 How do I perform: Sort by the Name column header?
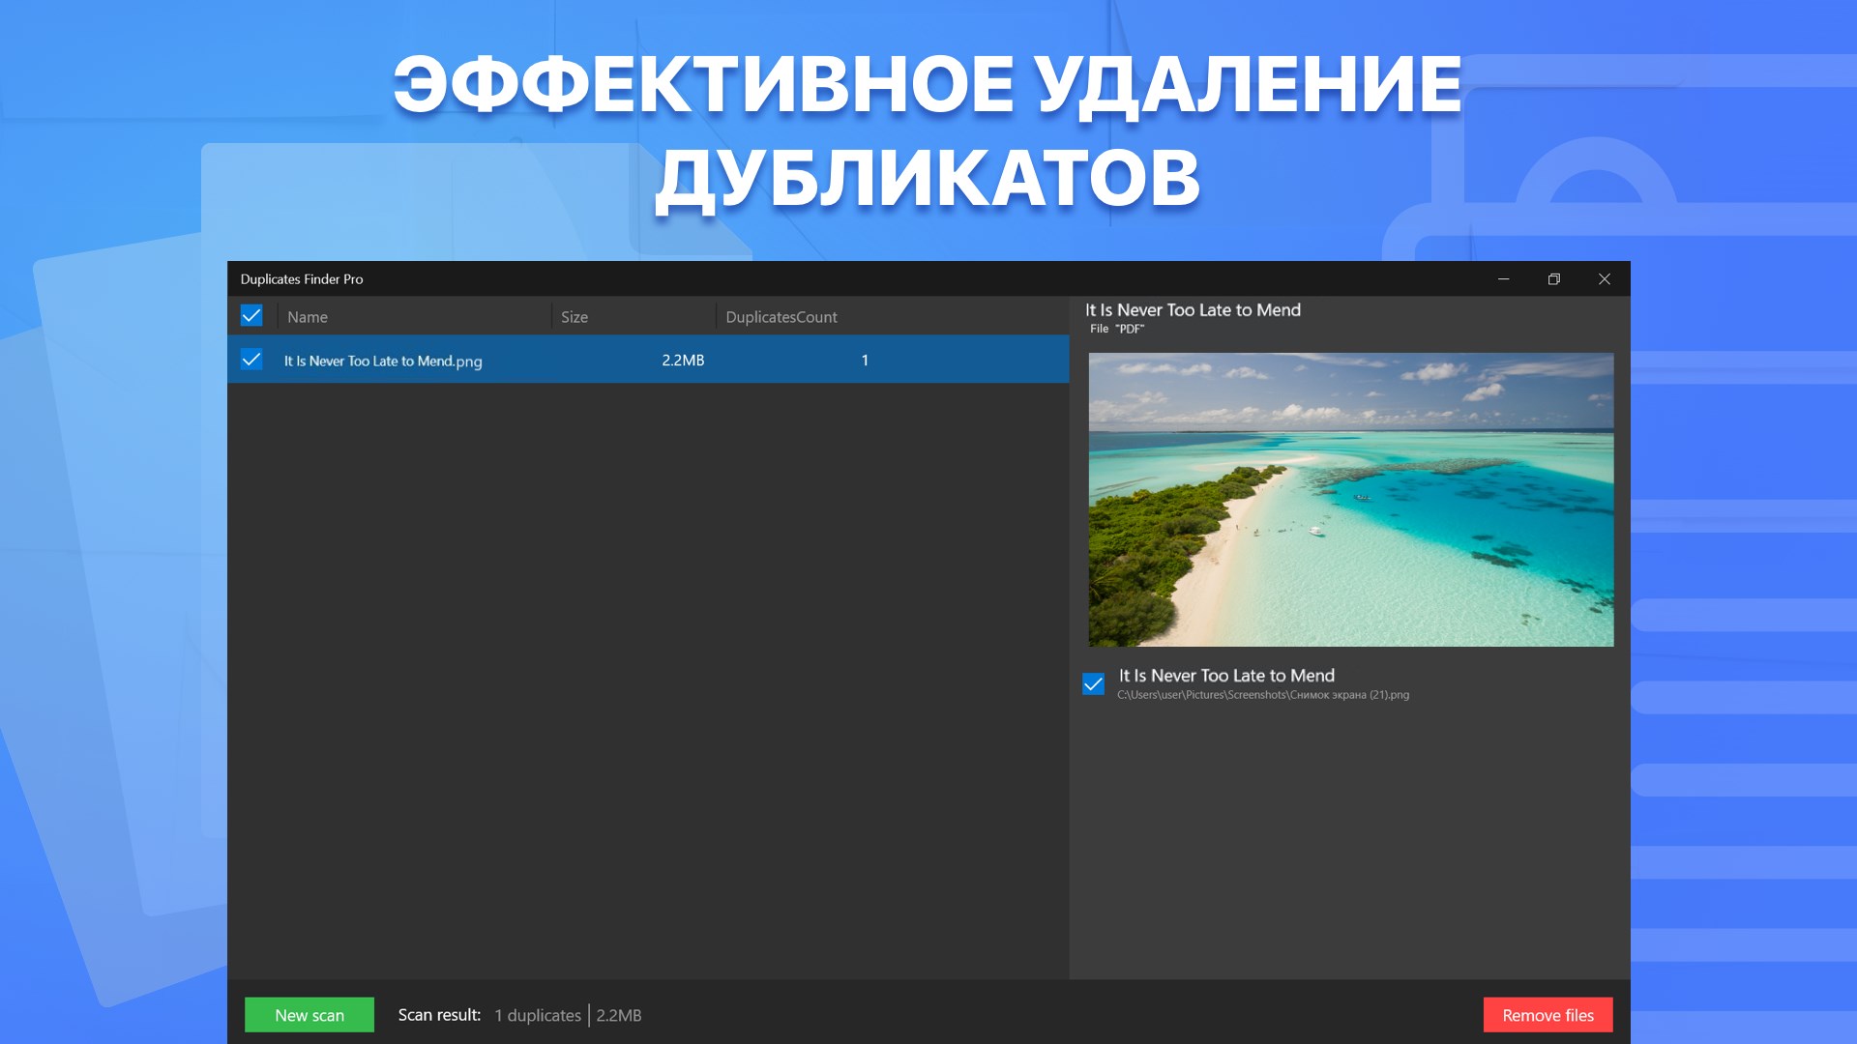tap(308, 317)
